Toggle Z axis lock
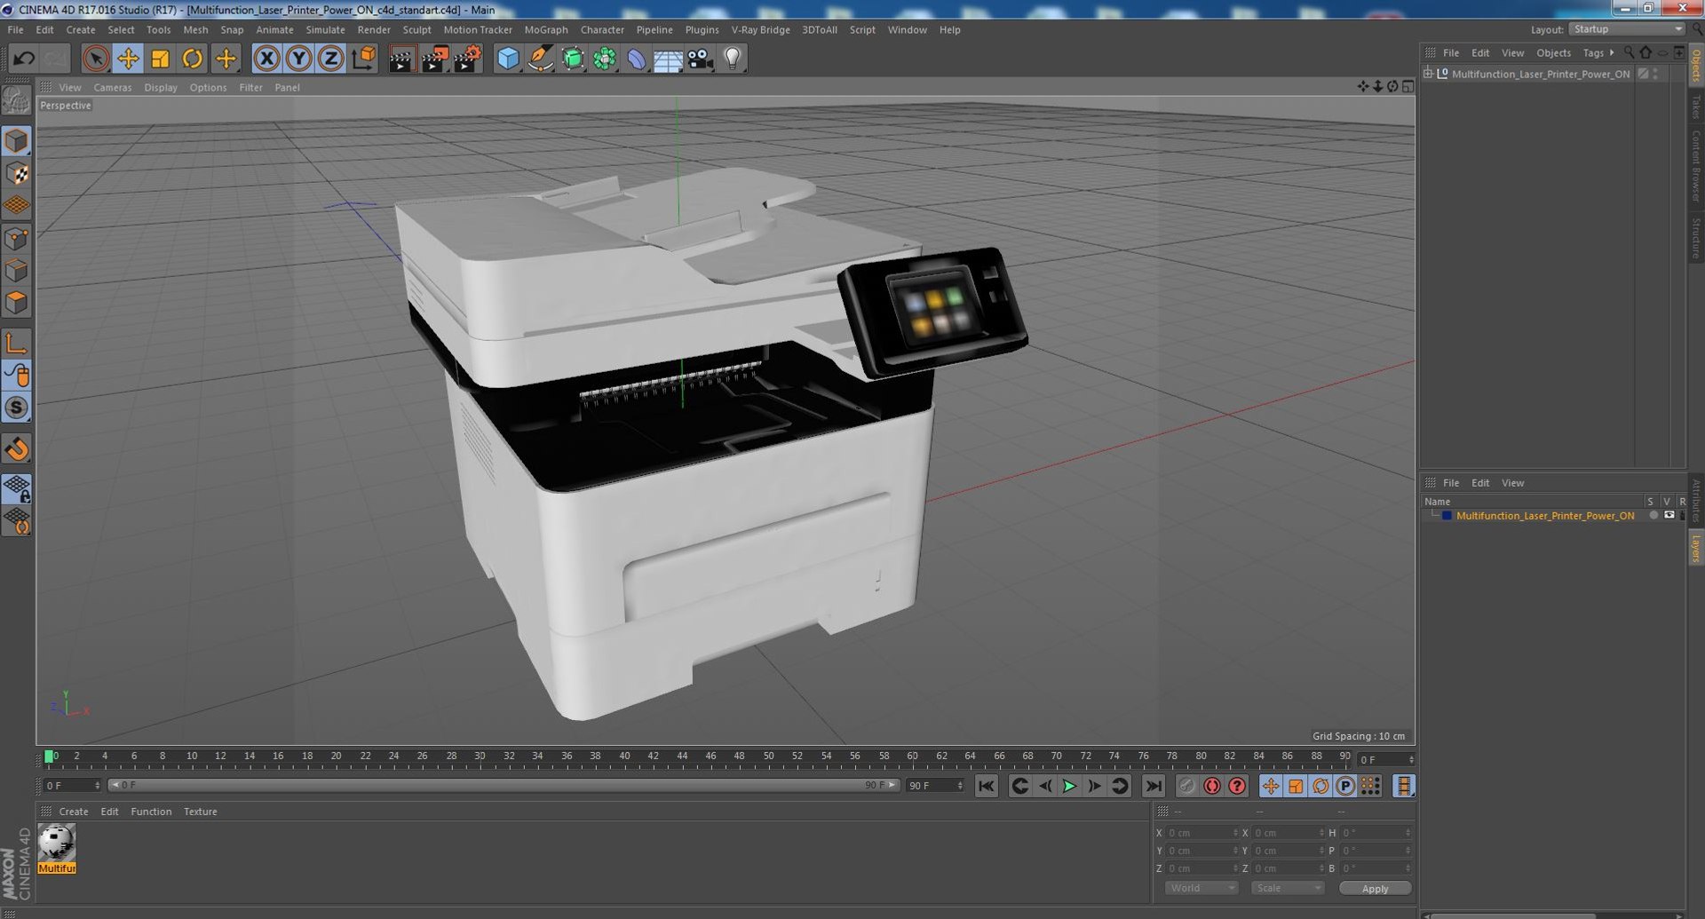Image resolution: width=1705 pixels, height=919 pixels. [331, 59]
